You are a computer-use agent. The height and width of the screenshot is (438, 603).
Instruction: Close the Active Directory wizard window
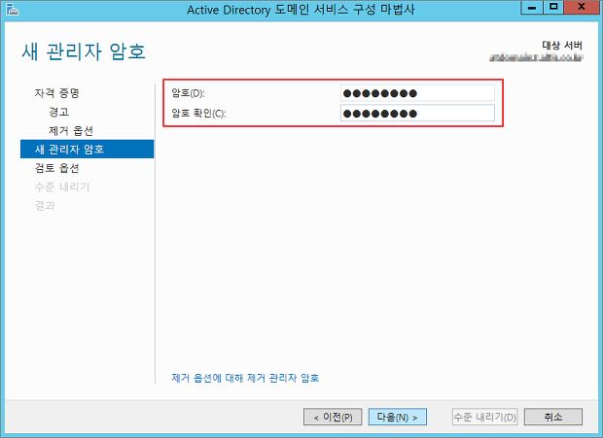pos(581,8)
